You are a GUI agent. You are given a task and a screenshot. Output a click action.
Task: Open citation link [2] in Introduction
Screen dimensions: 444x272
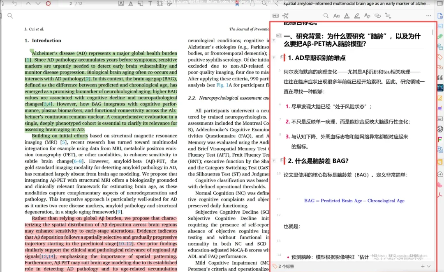(88, 79)
